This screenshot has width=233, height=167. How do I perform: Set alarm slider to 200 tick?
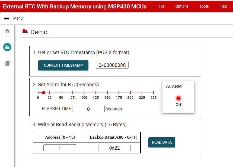(130, 93)
